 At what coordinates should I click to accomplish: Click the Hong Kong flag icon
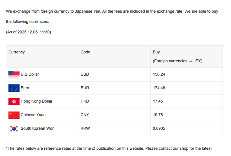(x=14, y=101)
